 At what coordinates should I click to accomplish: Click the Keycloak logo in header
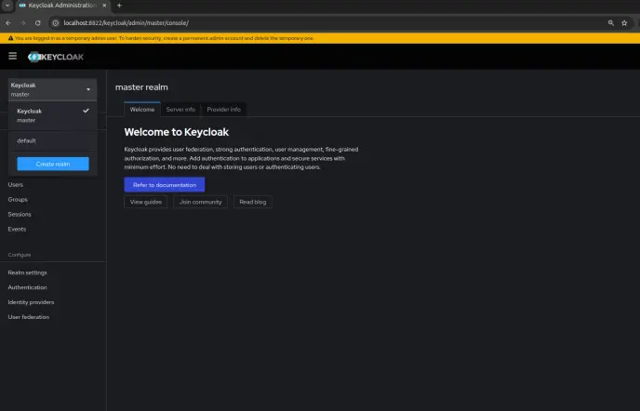57,57
